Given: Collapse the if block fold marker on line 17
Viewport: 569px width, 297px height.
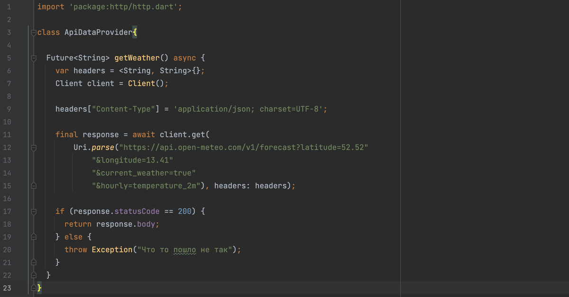Looking at the screenshot, I should pyautogui.click(x=33, y=212).
